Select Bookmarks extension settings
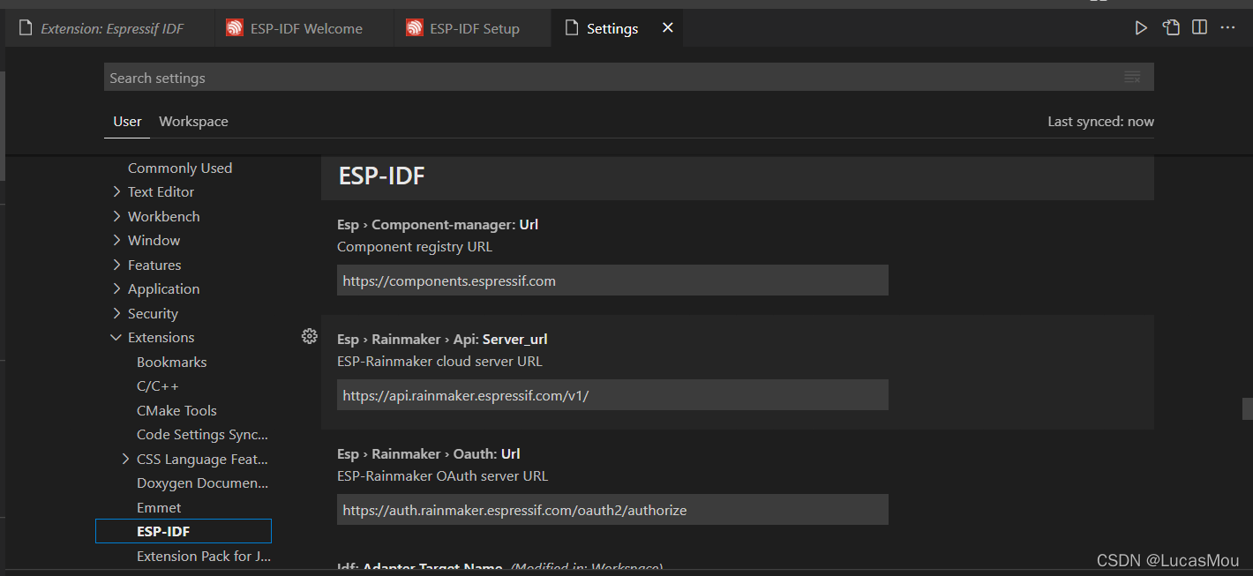Screen dimensions: 1253x576 click(171, 362)
